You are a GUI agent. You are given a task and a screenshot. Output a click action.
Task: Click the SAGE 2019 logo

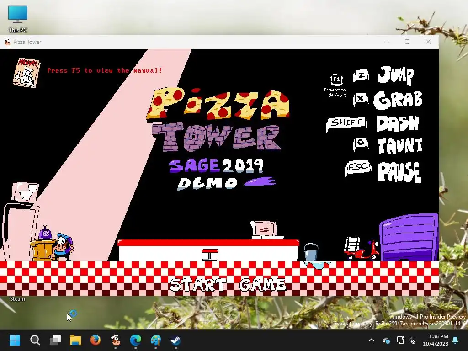(216, 165)
